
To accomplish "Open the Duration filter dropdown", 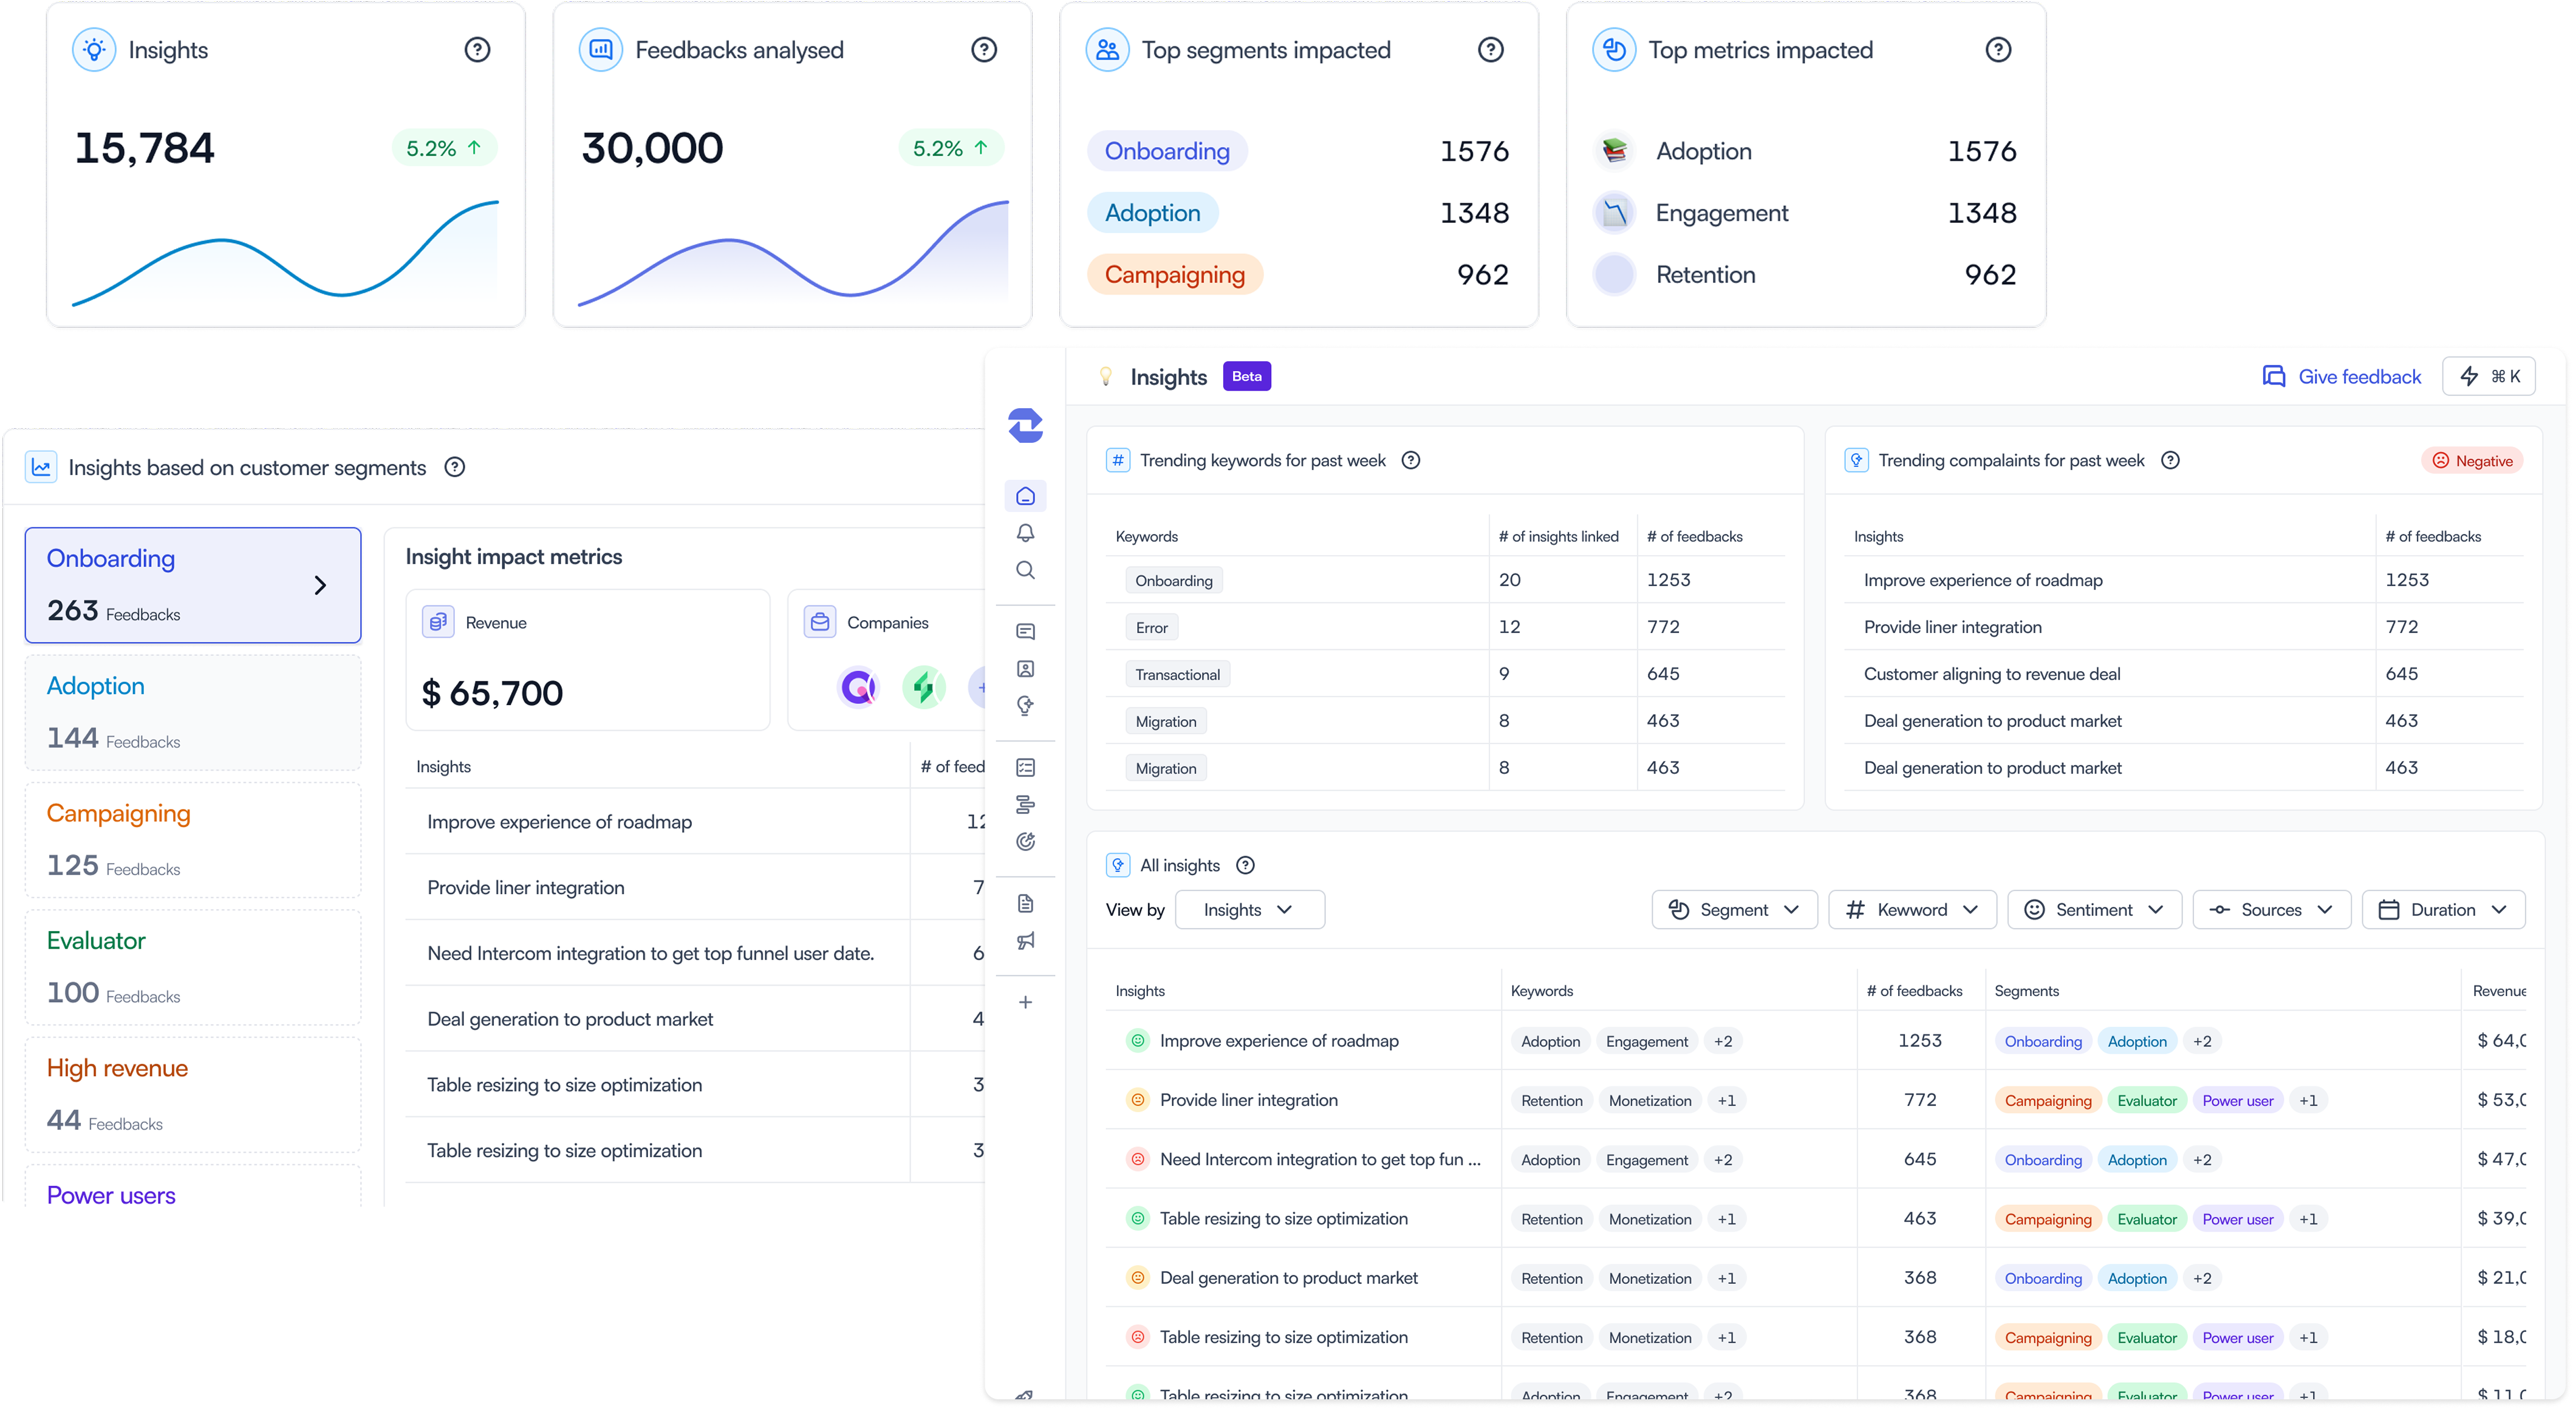I will pyautogui.click(x=2443, y=910).
